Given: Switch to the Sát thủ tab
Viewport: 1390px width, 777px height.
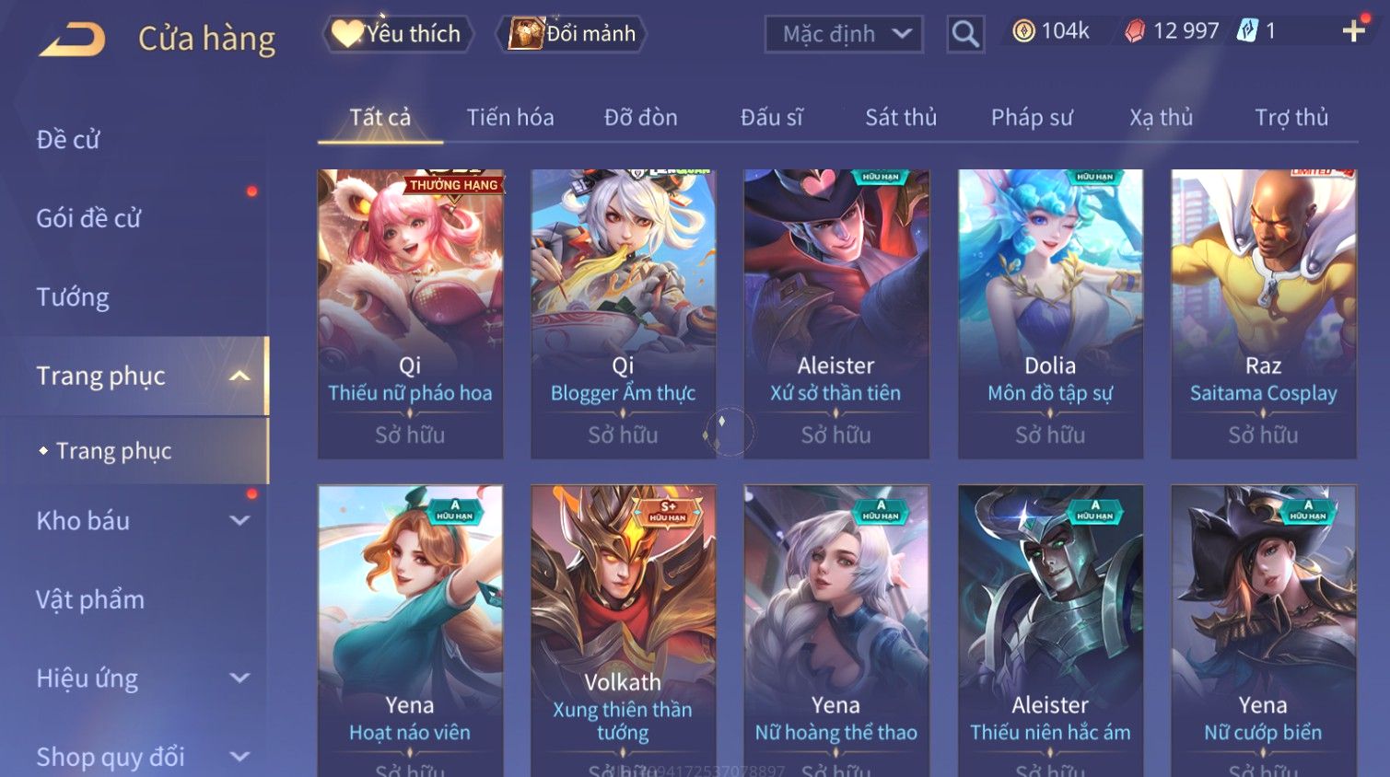Looking at the screenshot, I should coord(901,117).
